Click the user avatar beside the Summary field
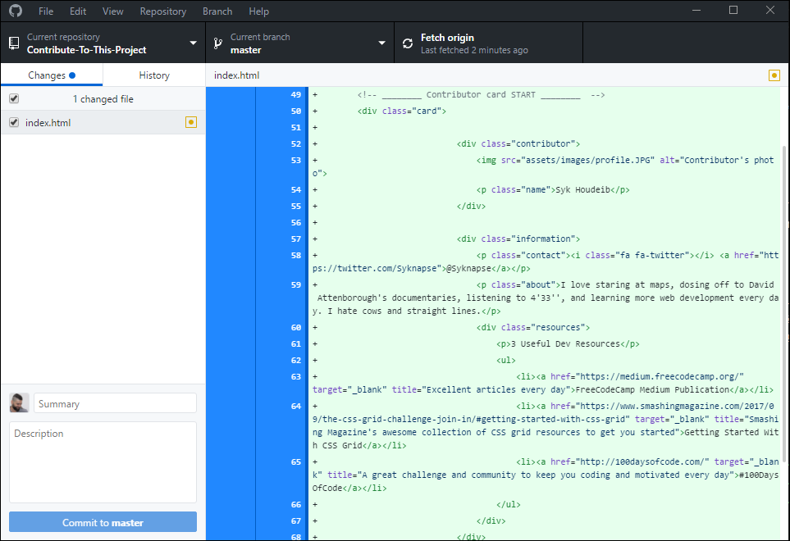 click(18, 402)
